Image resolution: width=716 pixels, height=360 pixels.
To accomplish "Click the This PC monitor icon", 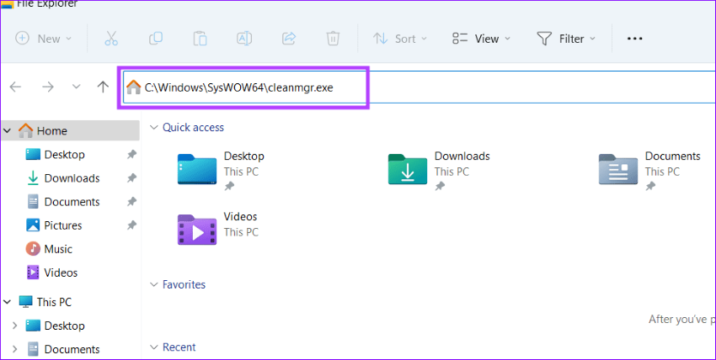I will pos(25,302).
